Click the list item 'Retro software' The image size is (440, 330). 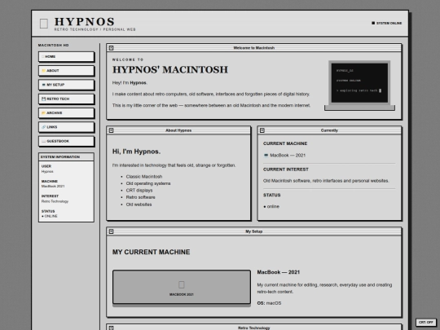(140, 197)
